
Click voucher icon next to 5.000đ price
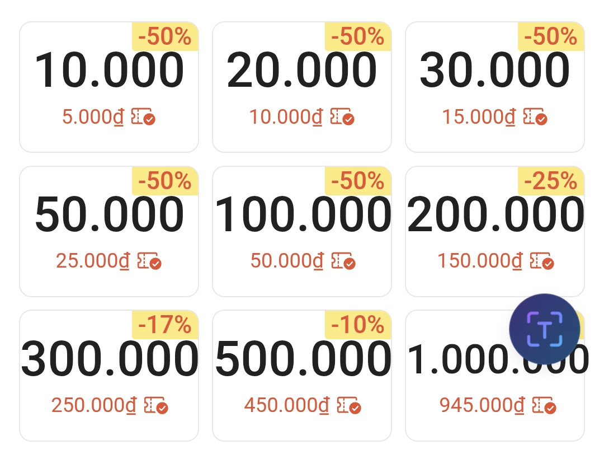tap(143, 117)
